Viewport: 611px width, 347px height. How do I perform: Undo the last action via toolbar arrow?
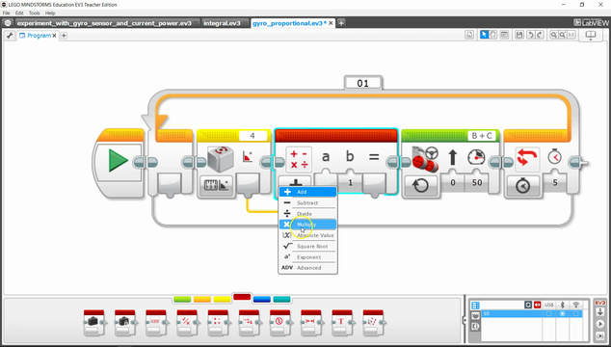point(530,35)
